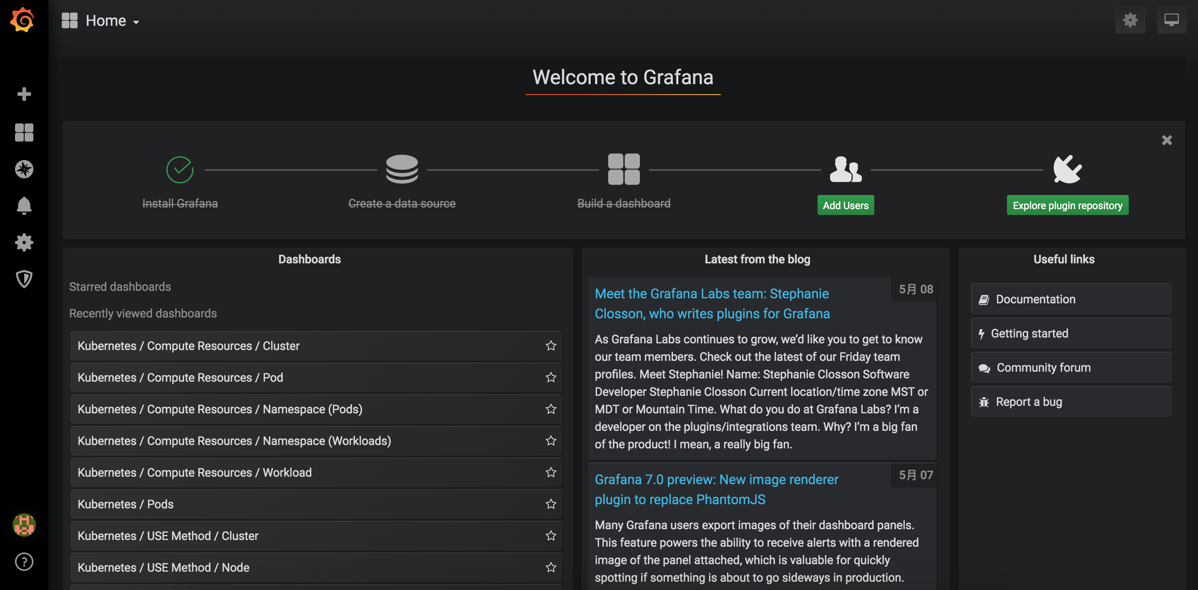Click the Add Users button

pos(846,205)
